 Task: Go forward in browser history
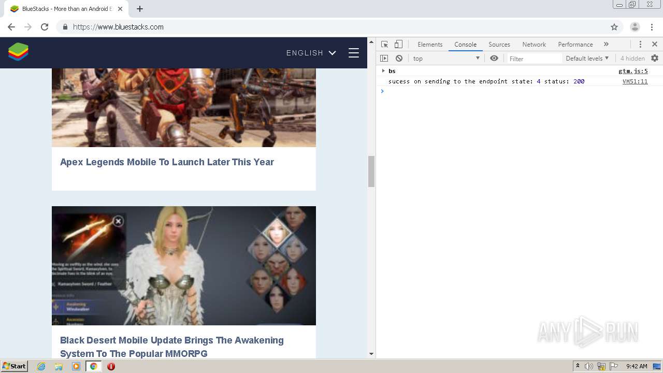(28, 27)
